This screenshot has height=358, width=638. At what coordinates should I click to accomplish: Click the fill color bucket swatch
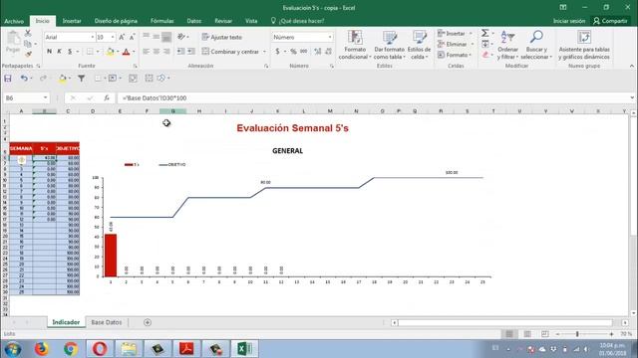point(110,52)
